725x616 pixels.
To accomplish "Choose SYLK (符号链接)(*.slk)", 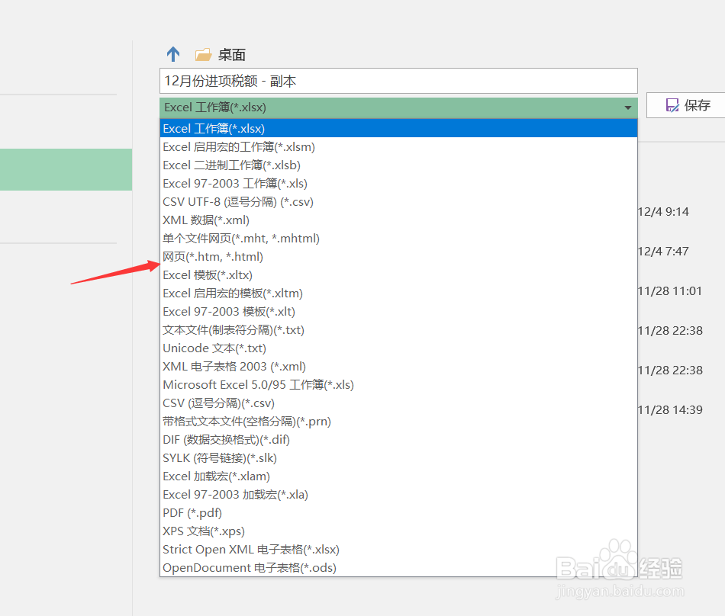I will pos(398,457).
